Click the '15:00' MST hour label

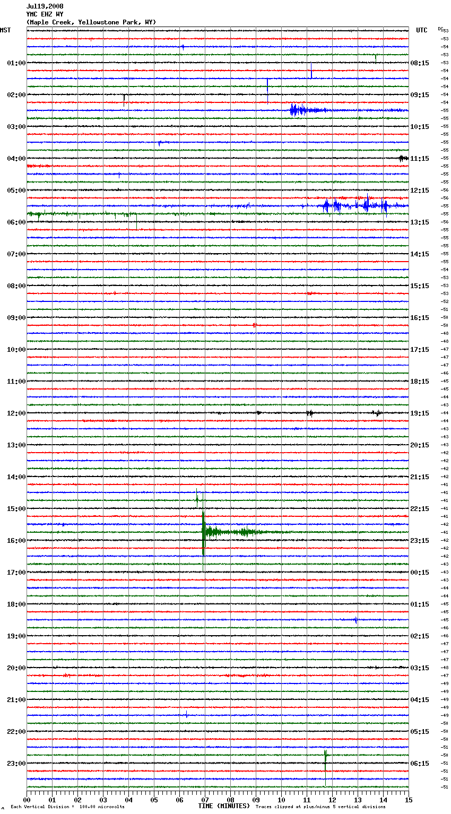pos(16,509)
